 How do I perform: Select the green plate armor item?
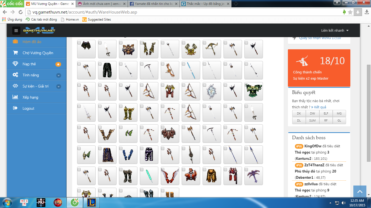(x=254, y=91)
